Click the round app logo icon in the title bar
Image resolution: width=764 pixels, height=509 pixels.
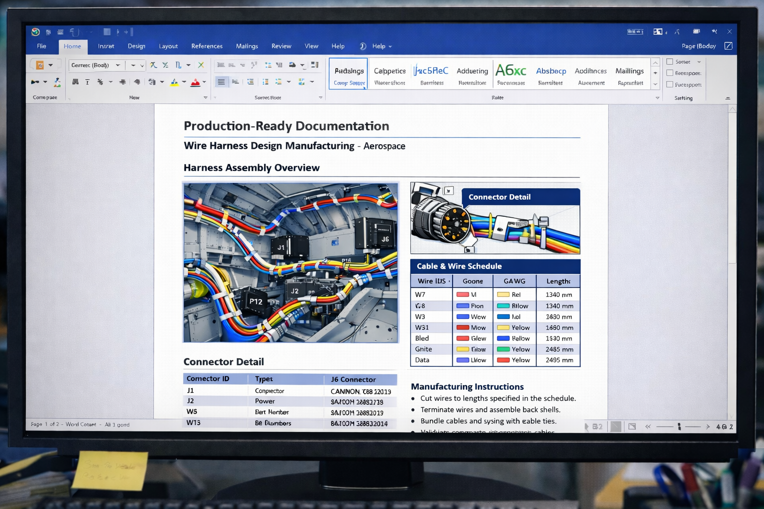(x=35, y=32)
